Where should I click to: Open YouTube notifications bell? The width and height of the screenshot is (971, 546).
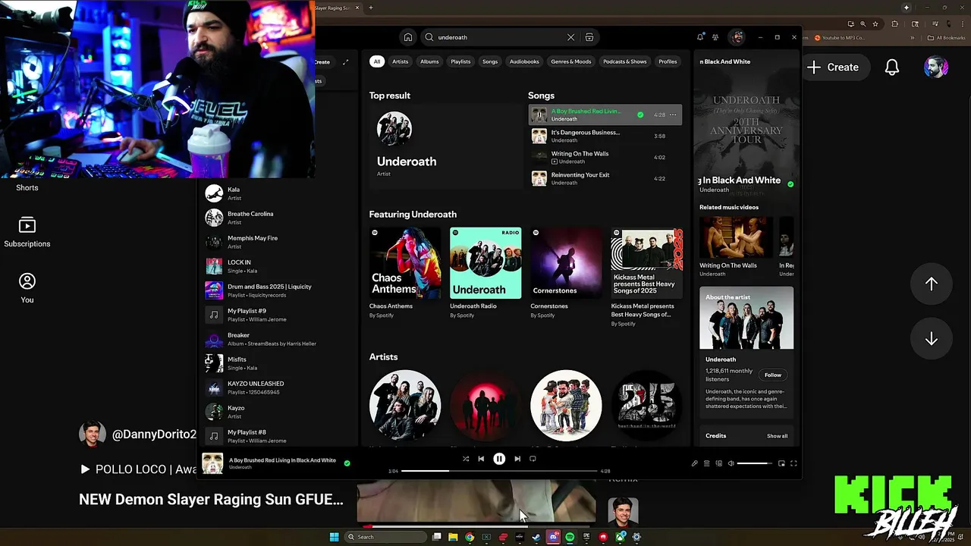(x=892, y=67)
